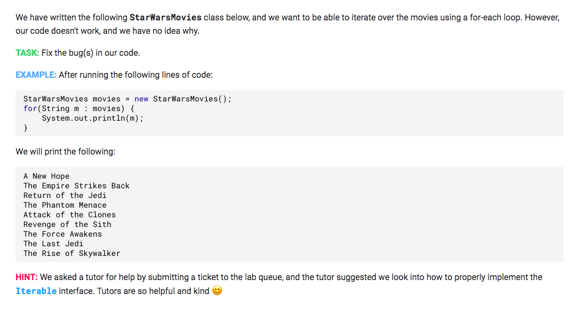Click 'The Empire Strikes Back' output line
Viewport: 570px width, 323px height.
(76, 186)
